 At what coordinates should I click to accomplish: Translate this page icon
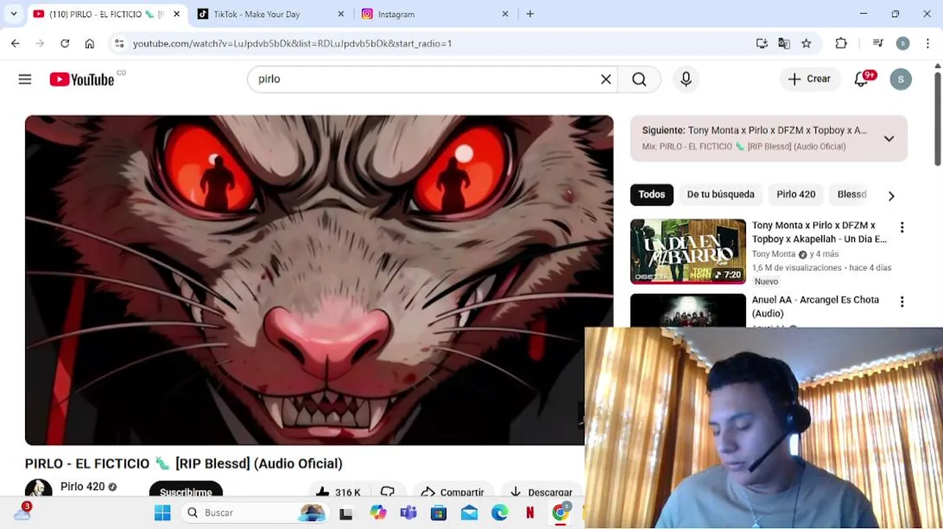pos(784,43)
